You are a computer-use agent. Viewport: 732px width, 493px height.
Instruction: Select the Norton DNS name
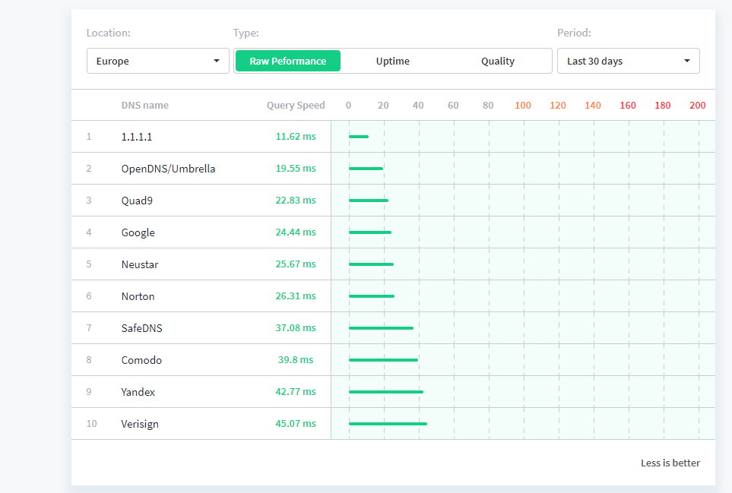(x=138, y=296)
